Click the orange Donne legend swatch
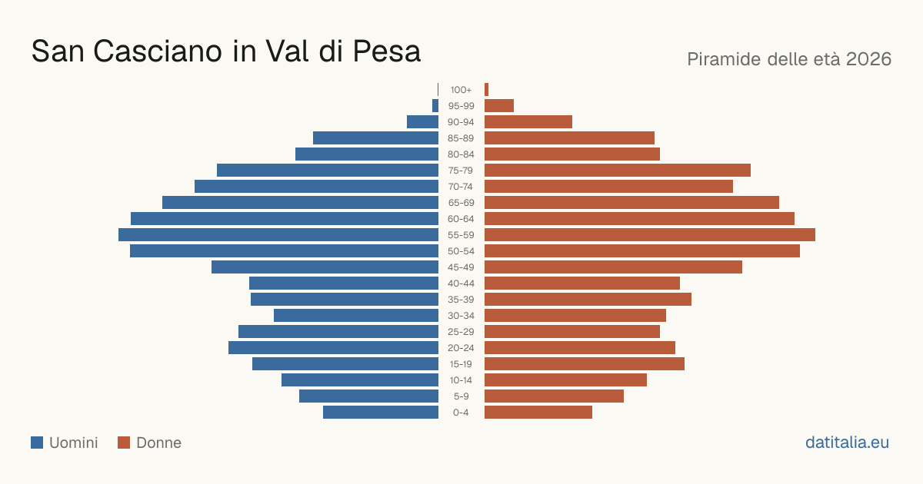923x484 pixels. coord(124,443)
